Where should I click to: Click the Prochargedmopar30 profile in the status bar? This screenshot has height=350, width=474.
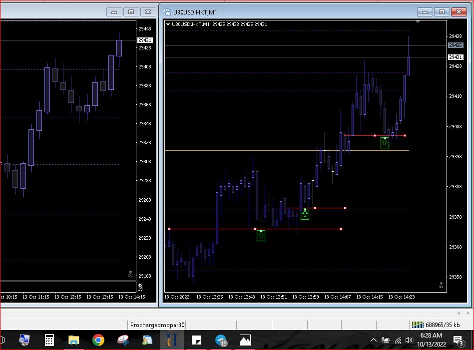pos(157,325)
